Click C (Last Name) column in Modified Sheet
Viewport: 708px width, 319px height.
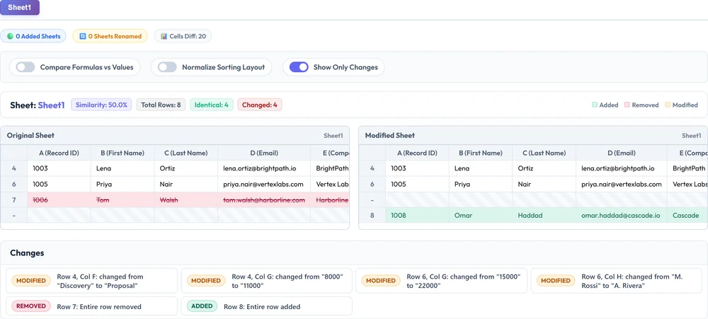[x=544, y=153]
